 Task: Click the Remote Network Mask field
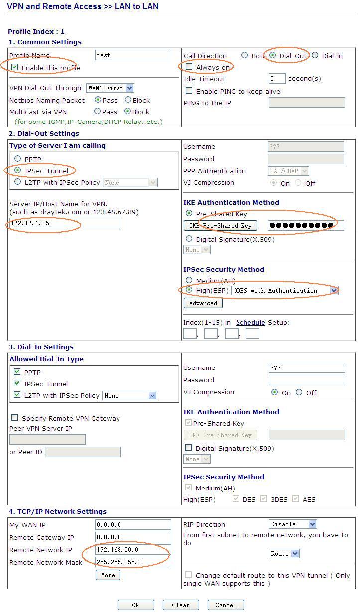133,562
